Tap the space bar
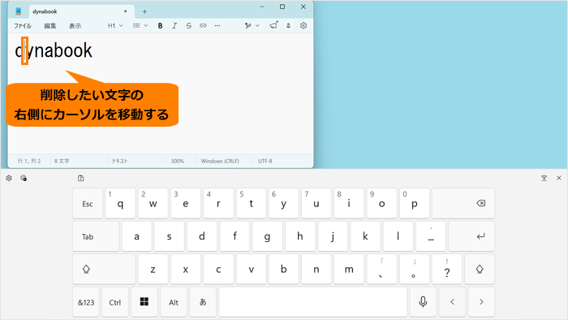 click(313, 302)
